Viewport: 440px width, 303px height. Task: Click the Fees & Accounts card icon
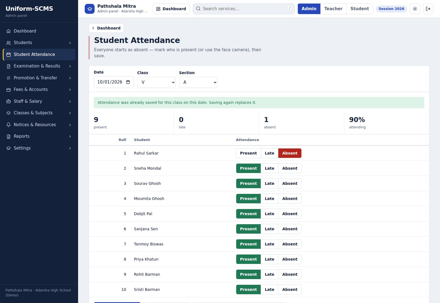(x=9, y=90)
